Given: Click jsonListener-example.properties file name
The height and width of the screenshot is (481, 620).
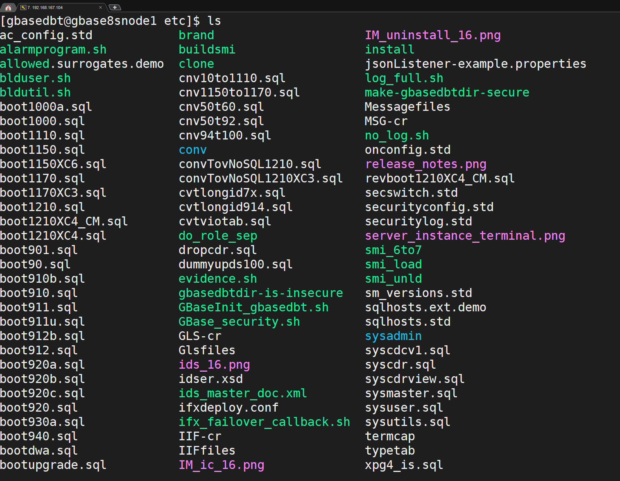Looking at the screenshot, I should 476,64.
